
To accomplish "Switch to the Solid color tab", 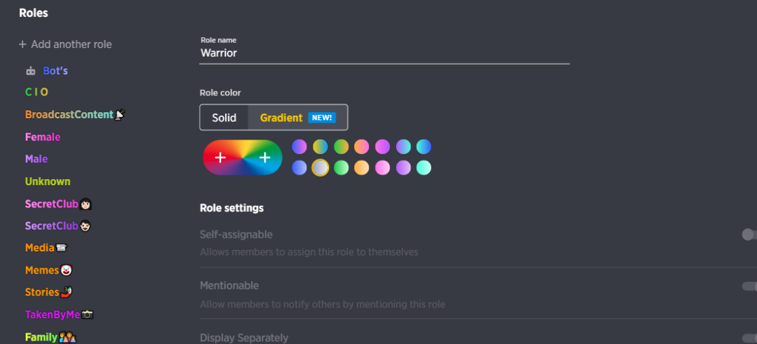I will tap(224, 118).
